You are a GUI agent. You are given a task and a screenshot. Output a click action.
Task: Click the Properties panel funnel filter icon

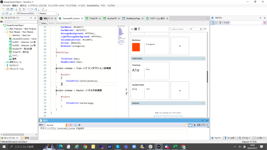click(x=220, y=23)
